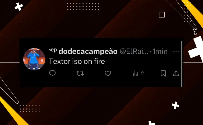203x125 pixels.
Task: Retweet the "Textor iso on fire" post
Action: [80, 73]
